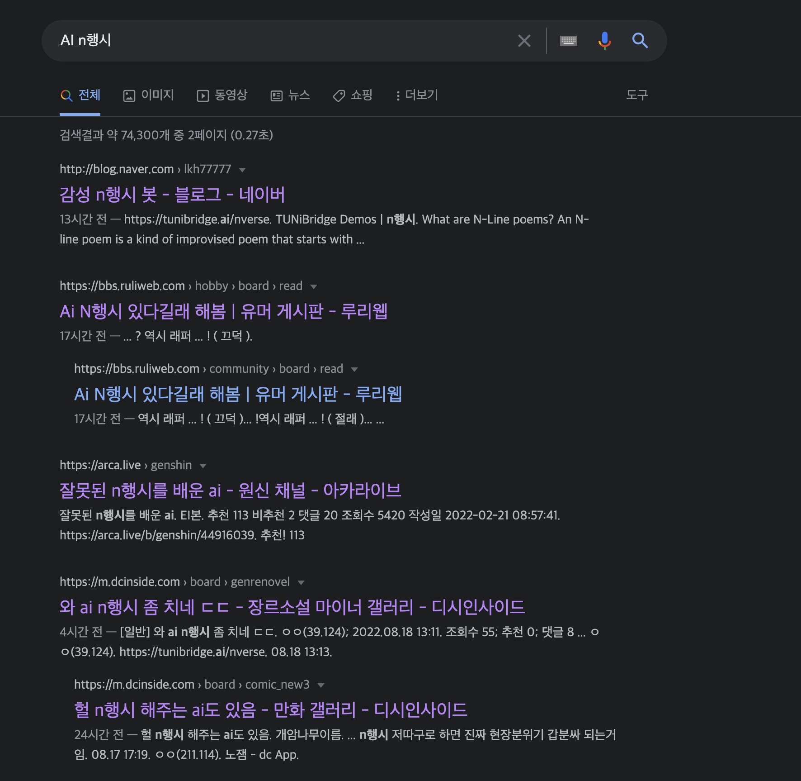Select the 전체 (All) results tab

[x=80, y=95]
